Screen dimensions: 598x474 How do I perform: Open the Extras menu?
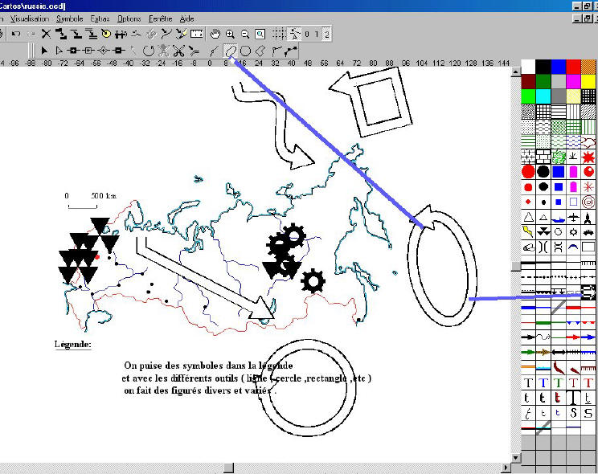100,18
